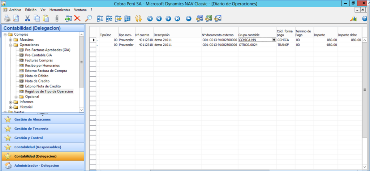Image resolution: width=370 pixels, height=171 pixels.
Task: Click the red X delete icon
Action: 77,18
